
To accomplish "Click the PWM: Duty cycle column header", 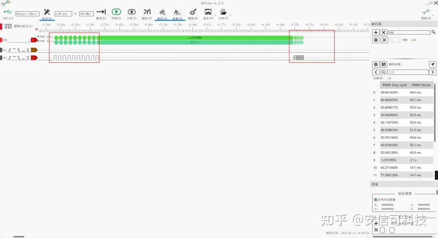I will click(395, 85).
